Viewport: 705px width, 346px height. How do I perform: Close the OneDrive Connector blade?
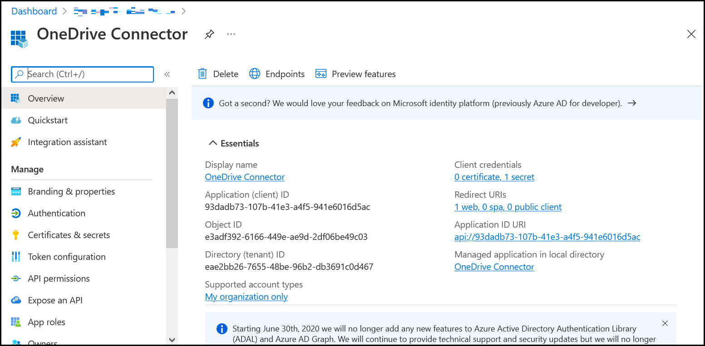[x=691, y=34]
